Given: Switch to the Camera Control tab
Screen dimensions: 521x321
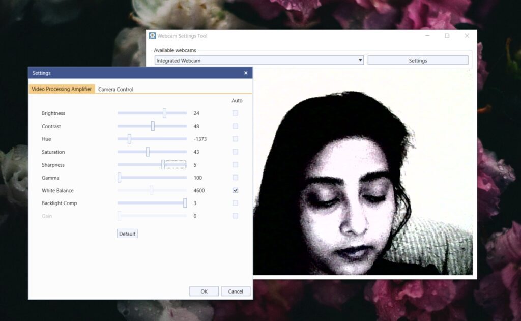Looking at the screenshot, I should (116, 89).
